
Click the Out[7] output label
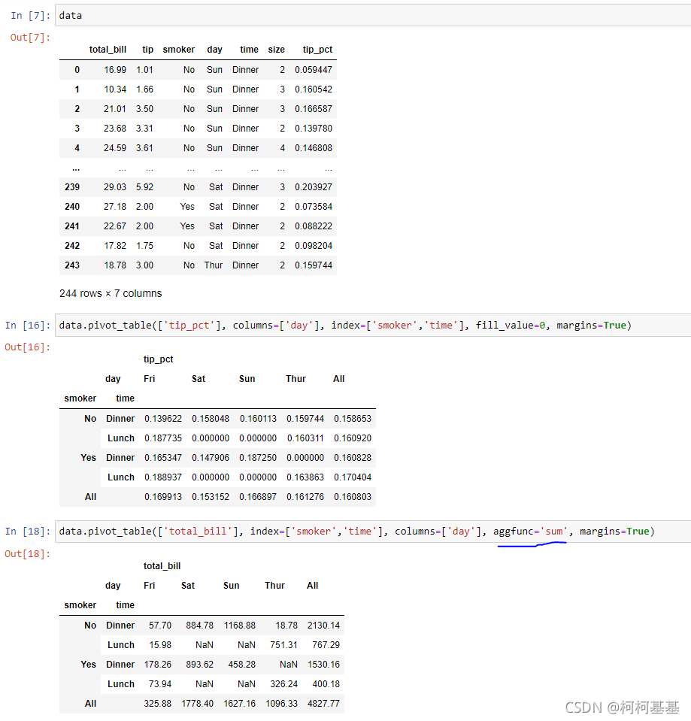[28, 37]
